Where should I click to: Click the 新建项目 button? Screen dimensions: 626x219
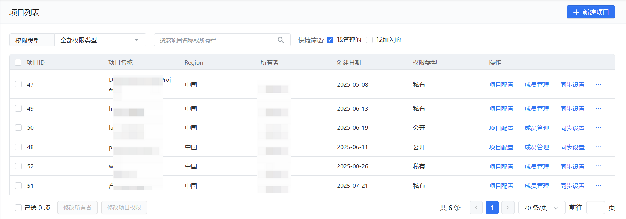click(x=590, y=12)
